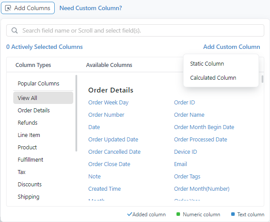The height and width of the screenshot is (222, 270).
Task: Select the Order Cancelled Date field
Action: (114, 152)
